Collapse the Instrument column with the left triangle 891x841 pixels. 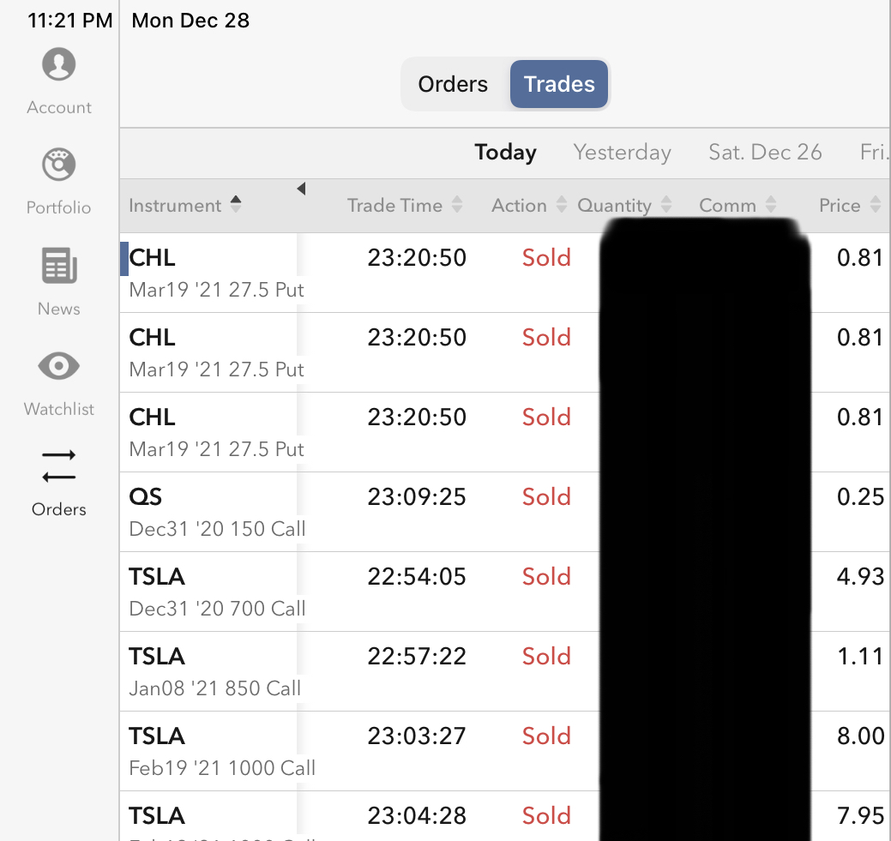(301, 189)
